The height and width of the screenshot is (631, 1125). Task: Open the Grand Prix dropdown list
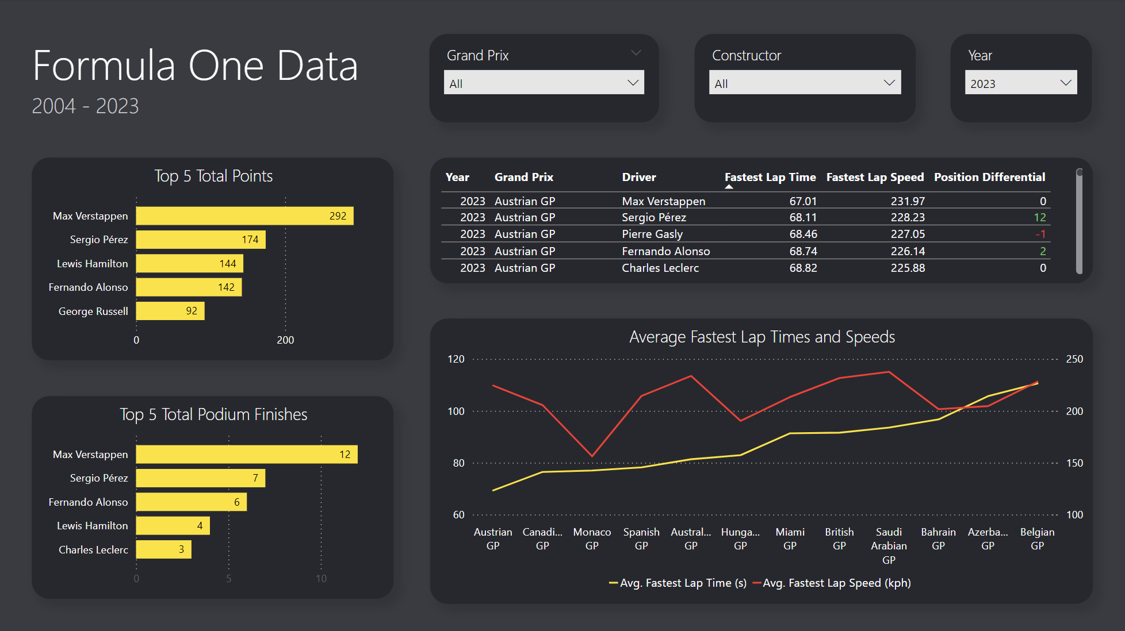[544, 83]
